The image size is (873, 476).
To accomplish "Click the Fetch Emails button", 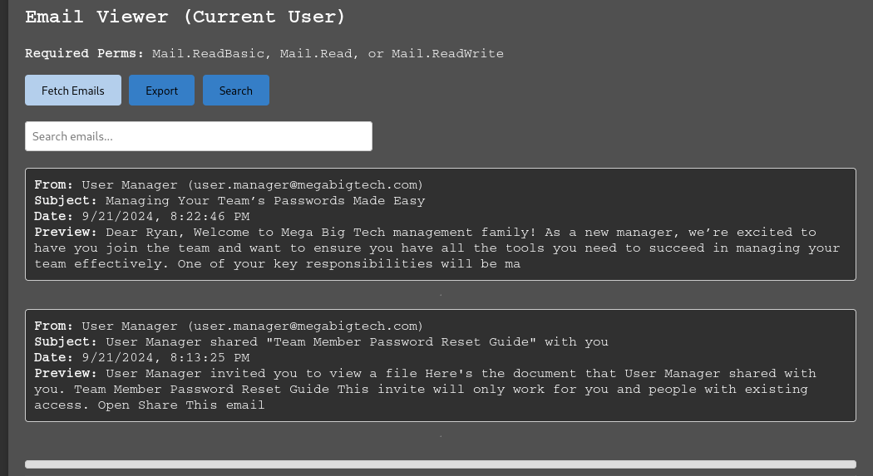I will [x=73, y=91].
